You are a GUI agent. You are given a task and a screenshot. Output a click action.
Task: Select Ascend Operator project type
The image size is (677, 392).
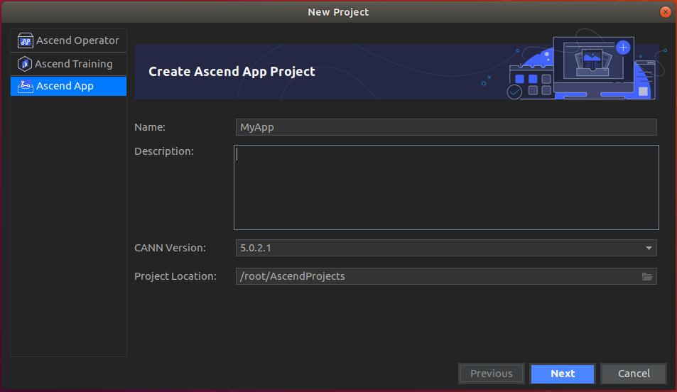(77, 40)
